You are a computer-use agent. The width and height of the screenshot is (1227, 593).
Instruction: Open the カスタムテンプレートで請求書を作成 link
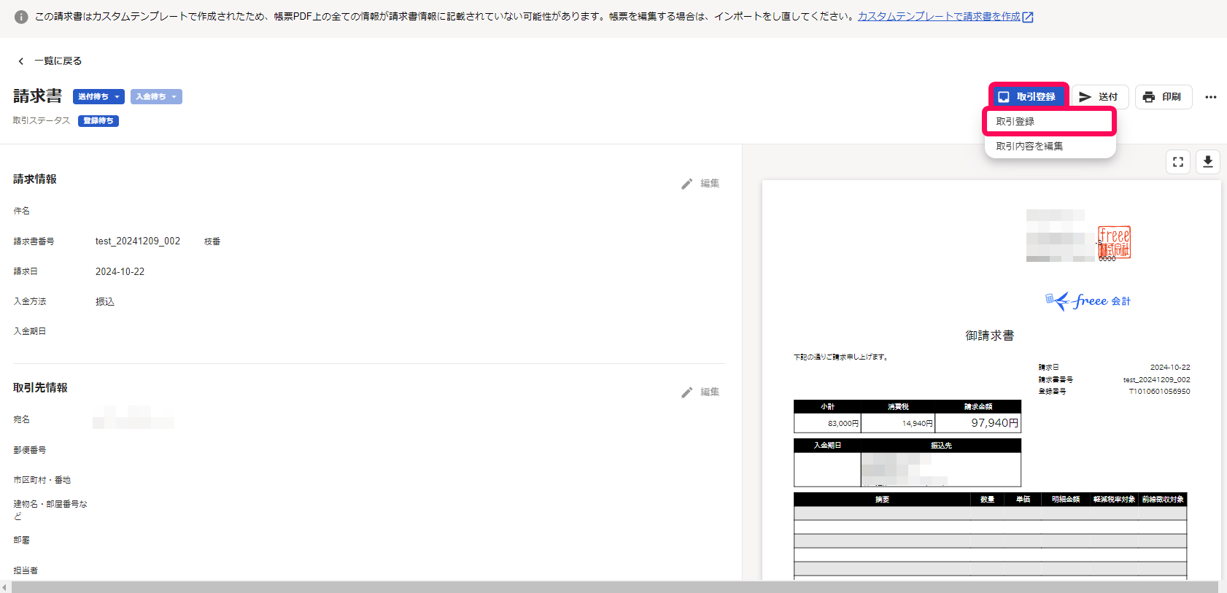[938, 17]
